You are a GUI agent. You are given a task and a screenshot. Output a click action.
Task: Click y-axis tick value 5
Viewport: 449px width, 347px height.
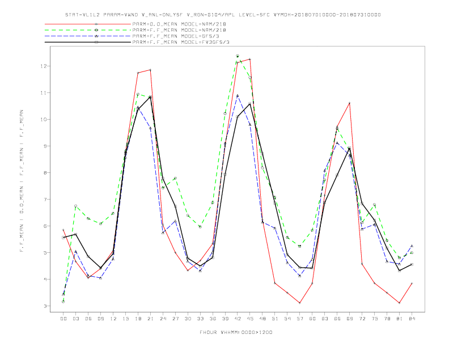[45, 252]
